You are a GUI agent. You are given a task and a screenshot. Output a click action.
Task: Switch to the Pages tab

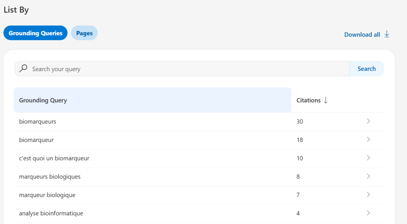pyautogui.click(x=84, y=33)
